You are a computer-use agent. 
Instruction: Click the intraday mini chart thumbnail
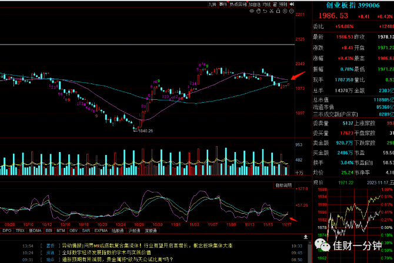pyautogui.click(x=353, y=224)
